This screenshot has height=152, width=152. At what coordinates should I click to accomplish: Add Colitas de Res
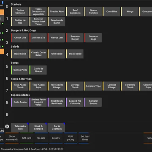point(20,22)
